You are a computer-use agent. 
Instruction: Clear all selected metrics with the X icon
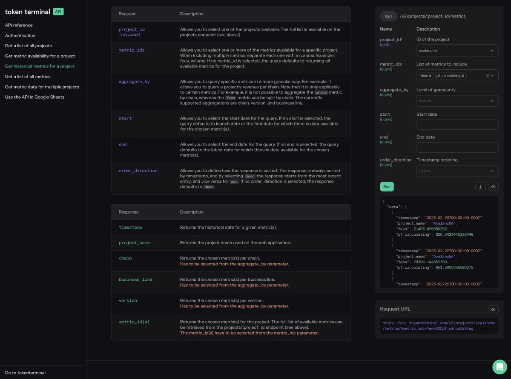click(487, 75)
